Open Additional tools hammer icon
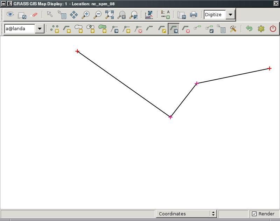This screenshot has height=221, width=280. (233, 29)
